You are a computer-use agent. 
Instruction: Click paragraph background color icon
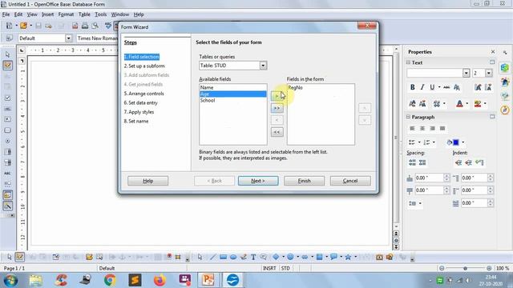454,142
